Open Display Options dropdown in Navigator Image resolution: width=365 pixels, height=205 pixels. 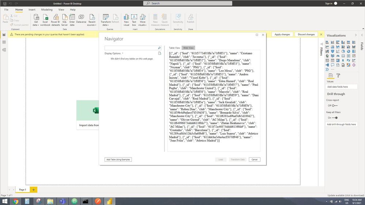click(114, 54)
